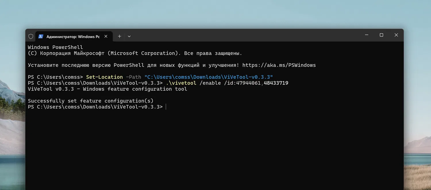431x190 pixels.
Task: Click the administrator shield icon in title bar
Action: coord(31,36)
